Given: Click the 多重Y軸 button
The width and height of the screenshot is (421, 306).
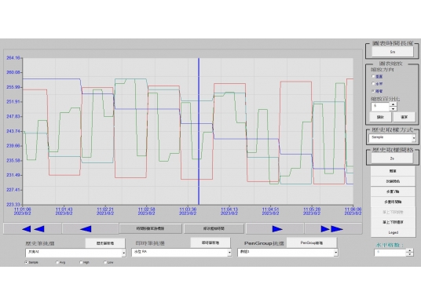Looking at the screenshot, I should click(393, 191).
